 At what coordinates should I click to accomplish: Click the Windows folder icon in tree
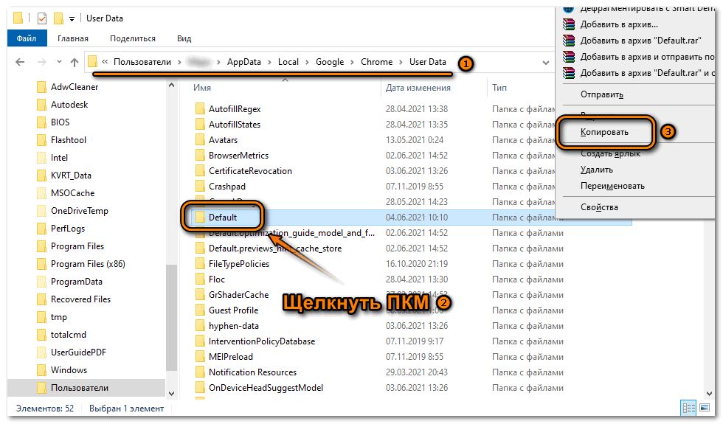[41, 370]
